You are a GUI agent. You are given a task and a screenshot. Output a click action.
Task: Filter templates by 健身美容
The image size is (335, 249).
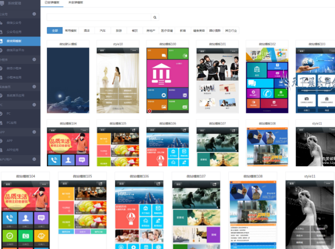[199, 31]
